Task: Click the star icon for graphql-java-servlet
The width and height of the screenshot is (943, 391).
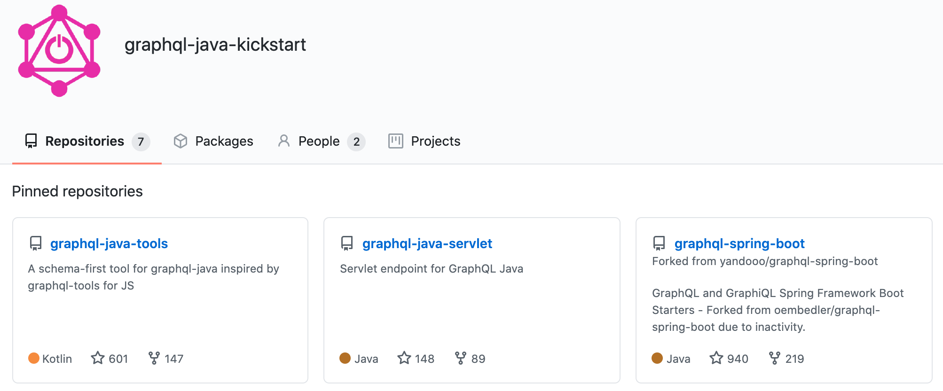Action: [404, 358]
